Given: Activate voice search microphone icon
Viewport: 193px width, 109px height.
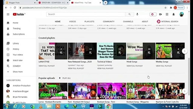Looking at the screenshot, I should coord(137,14).
